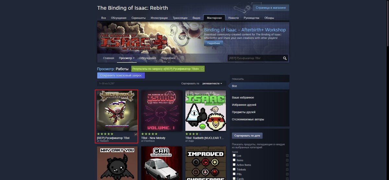Click star rating of TBoI: Radbirth item
This screenshot has height=180, width=389.
pos(194,134)
